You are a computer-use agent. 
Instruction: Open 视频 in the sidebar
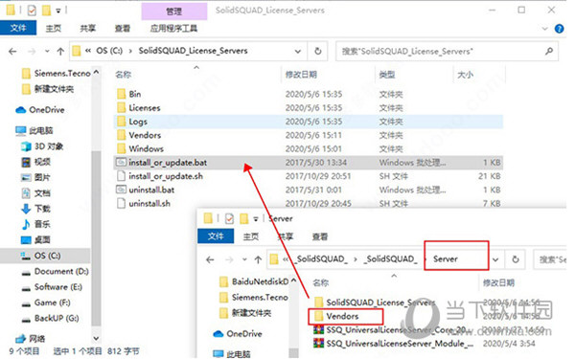(36, 162)
